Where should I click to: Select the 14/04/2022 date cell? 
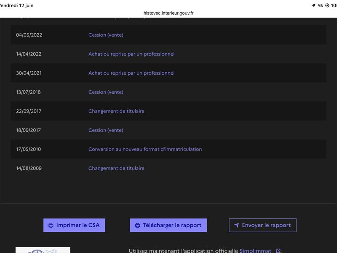pyautogui.click(x=29, y=54)
